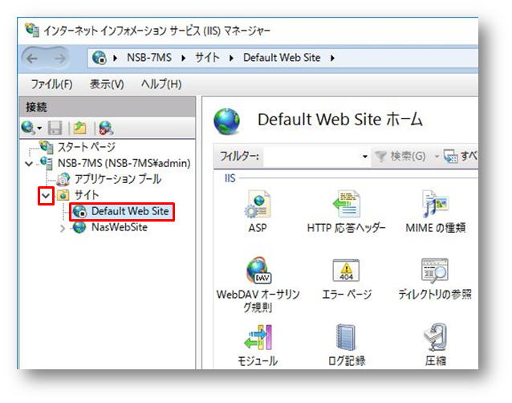Collapse the サイト tree node
The width and height of the screenshot is (512, 403).
pos(46,196)
